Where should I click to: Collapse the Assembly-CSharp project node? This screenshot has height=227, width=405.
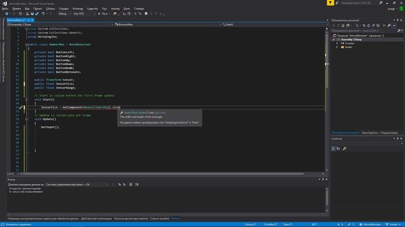point(333,39)
